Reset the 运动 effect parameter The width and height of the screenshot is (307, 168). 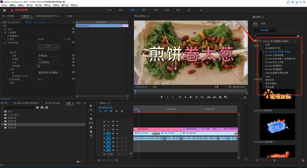coord(73,29)
